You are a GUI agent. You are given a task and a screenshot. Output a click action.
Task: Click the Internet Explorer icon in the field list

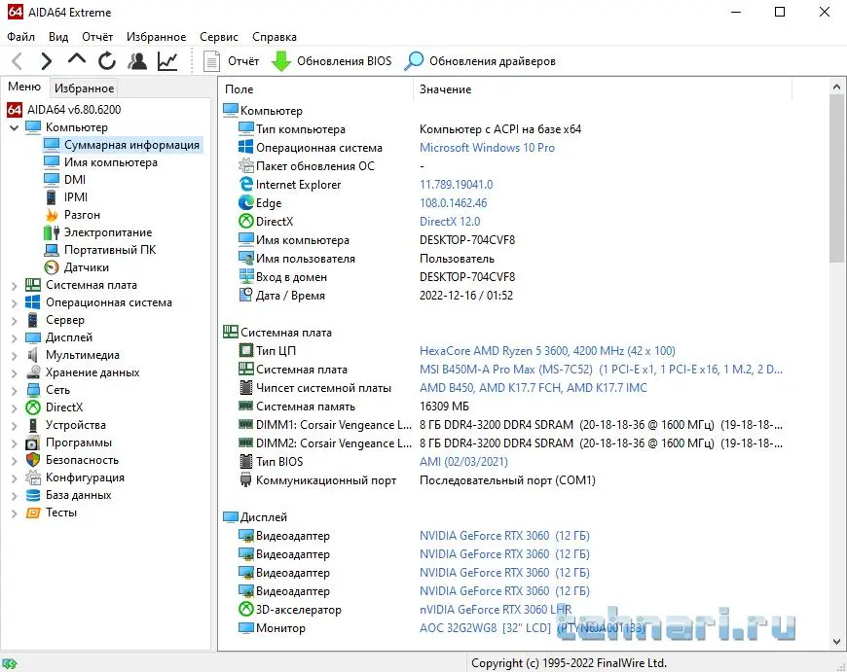tap(245, 185)
